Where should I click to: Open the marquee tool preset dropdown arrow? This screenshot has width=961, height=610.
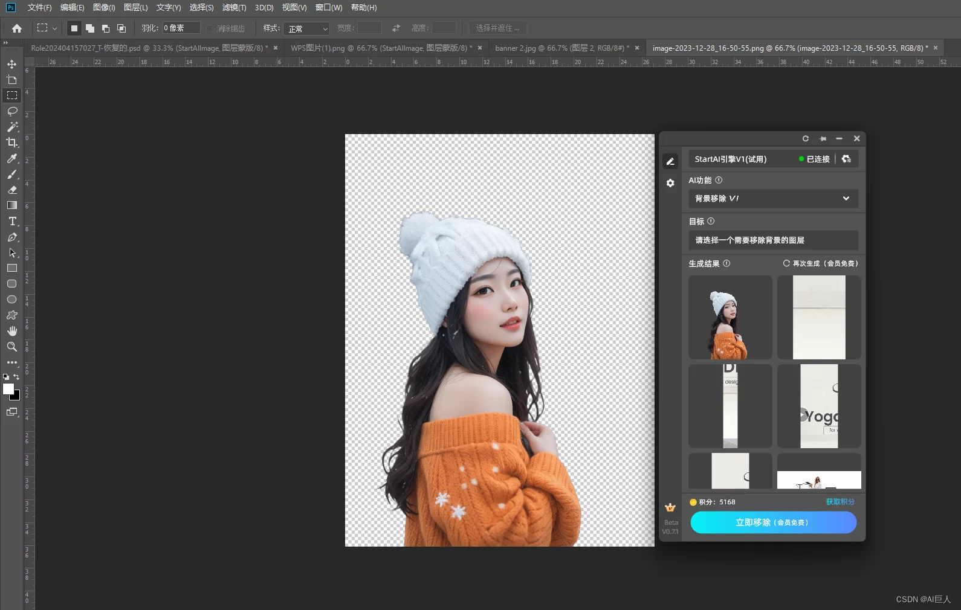pyautogui.click(x=54, y=28)
